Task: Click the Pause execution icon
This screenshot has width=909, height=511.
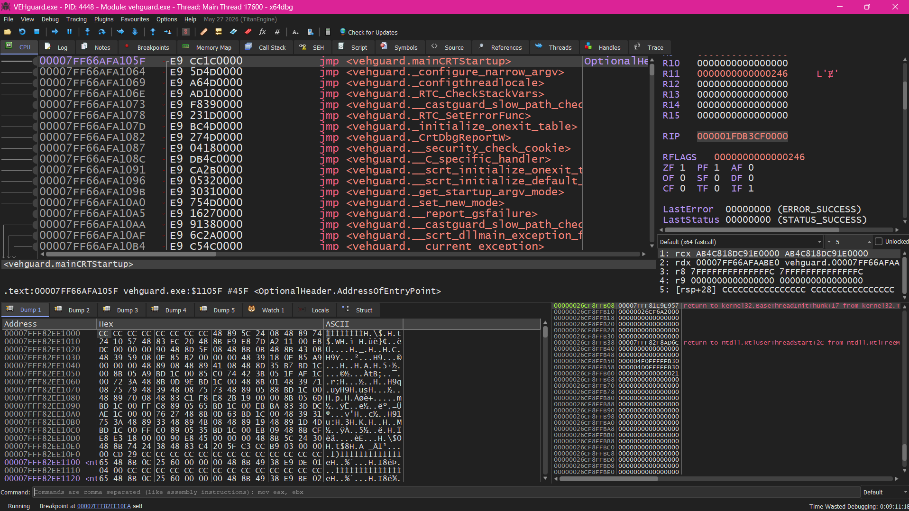Action: coord(70,32)
